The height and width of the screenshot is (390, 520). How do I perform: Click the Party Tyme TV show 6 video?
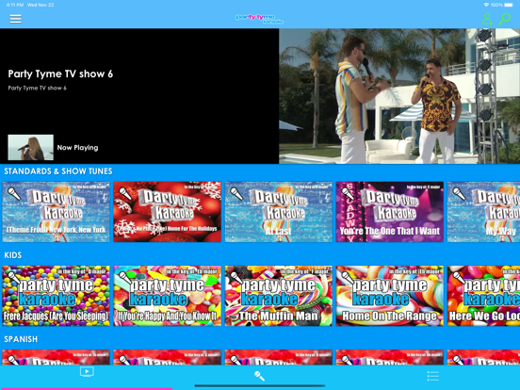point(399,96)
